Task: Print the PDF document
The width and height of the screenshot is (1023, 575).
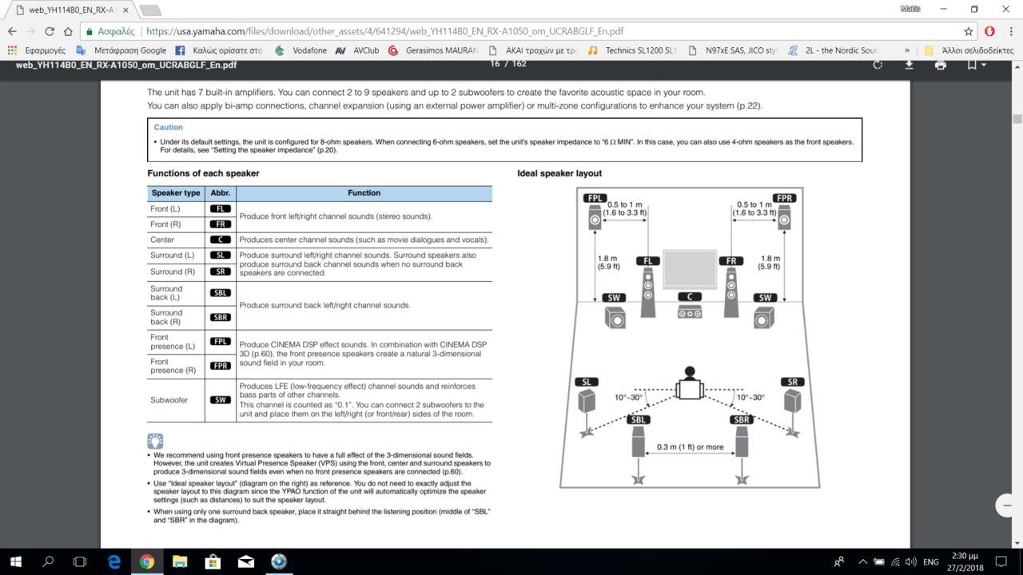Action: point(940,65)
